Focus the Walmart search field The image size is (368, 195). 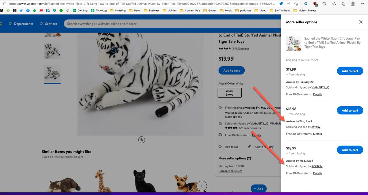[x=173, y=24]
